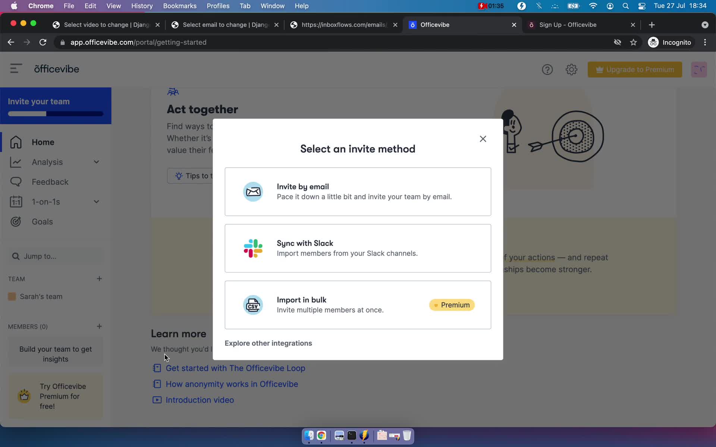
Task: Click the Invite team progress bar
Action: click(56, 114)
